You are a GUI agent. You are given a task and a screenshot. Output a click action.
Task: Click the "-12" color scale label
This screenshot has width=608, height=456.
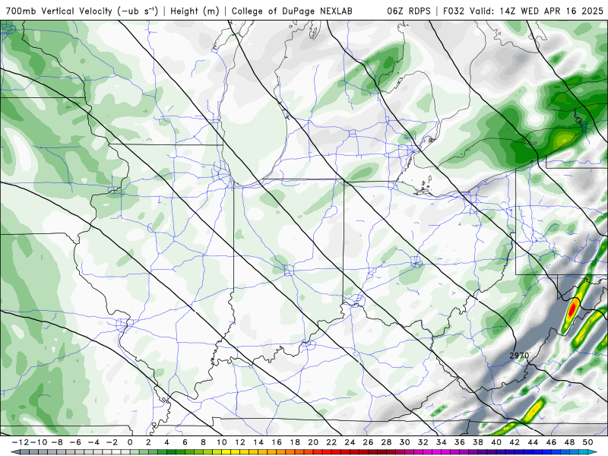pyautogui.click(x=20, y=442)
